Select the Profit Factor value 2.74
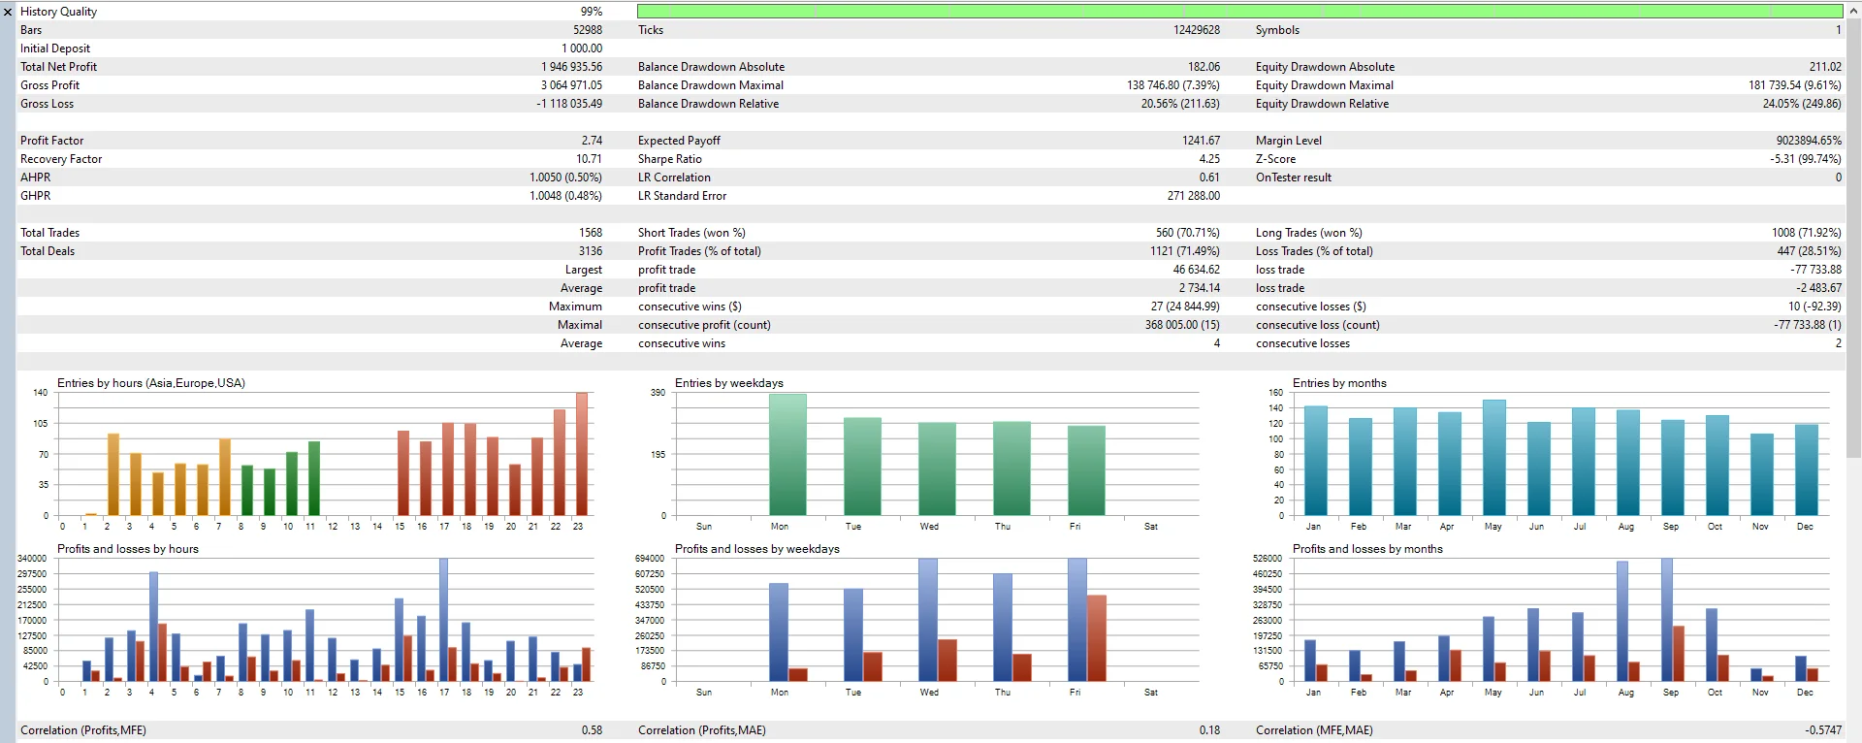Screen dimensions: 1862x743 tap(592, 141)
